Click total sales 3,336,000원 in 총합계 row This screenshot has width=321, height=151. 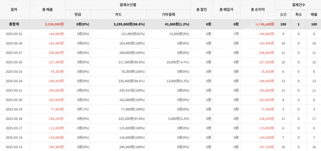(54, 24)
